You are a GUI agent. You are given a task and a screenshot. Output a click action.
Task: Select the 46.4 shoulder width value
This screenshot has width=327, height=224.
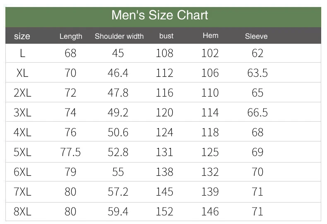click(x=118, y=73)
